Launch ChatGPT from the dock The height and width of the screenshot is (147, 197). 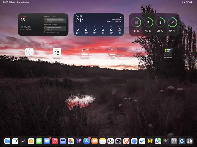click(110, 141)
